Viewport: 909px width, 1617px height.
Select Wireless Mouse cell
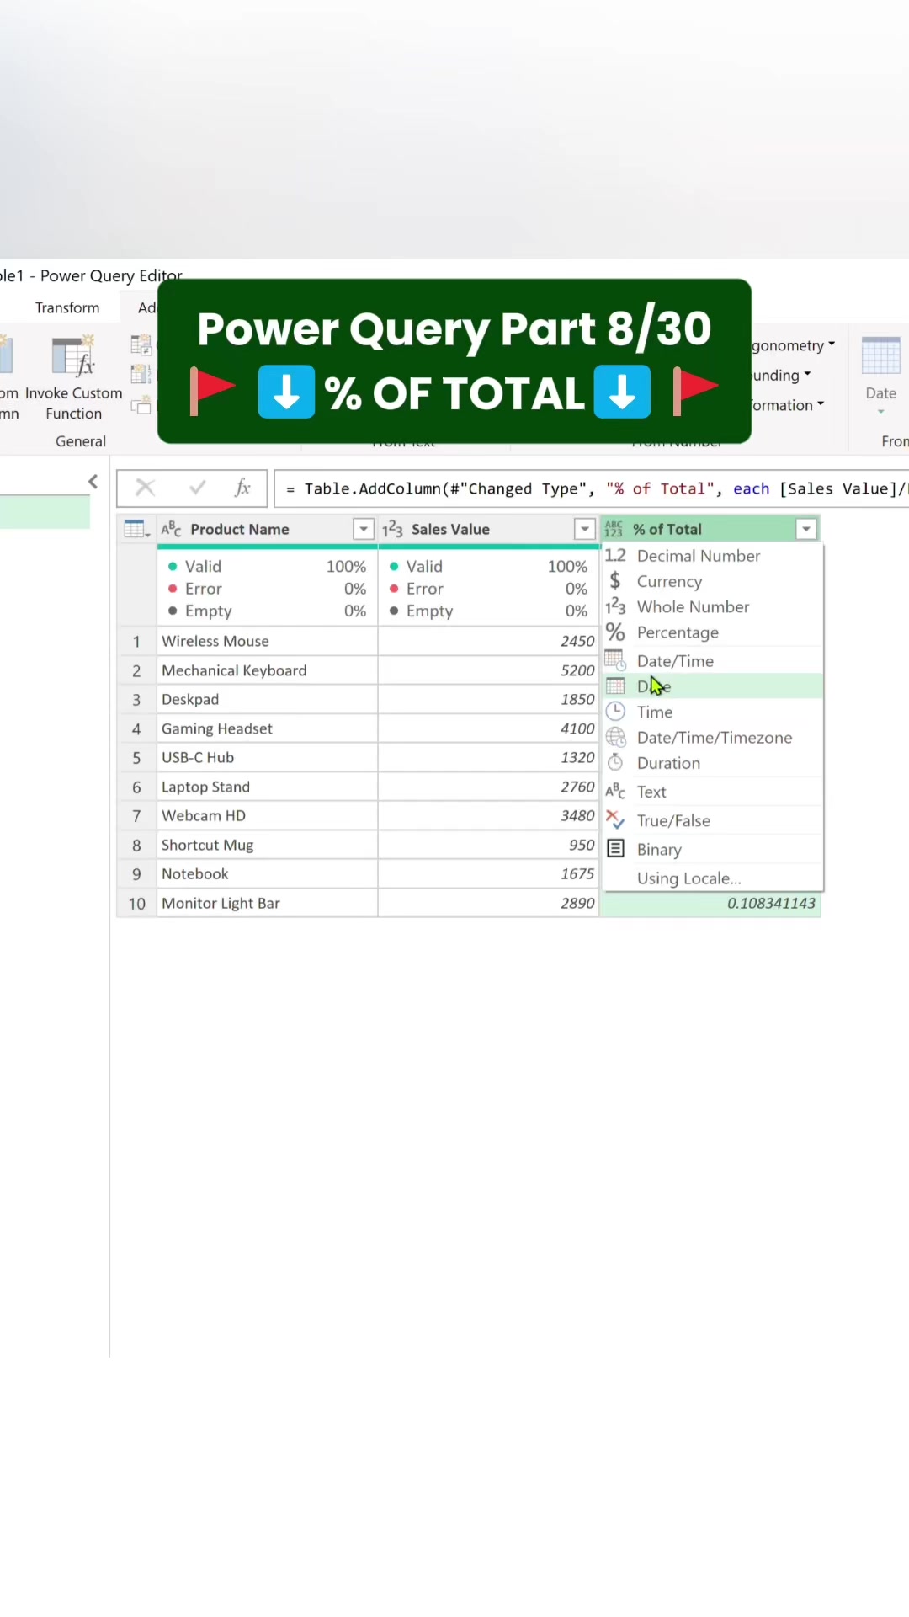267,641
